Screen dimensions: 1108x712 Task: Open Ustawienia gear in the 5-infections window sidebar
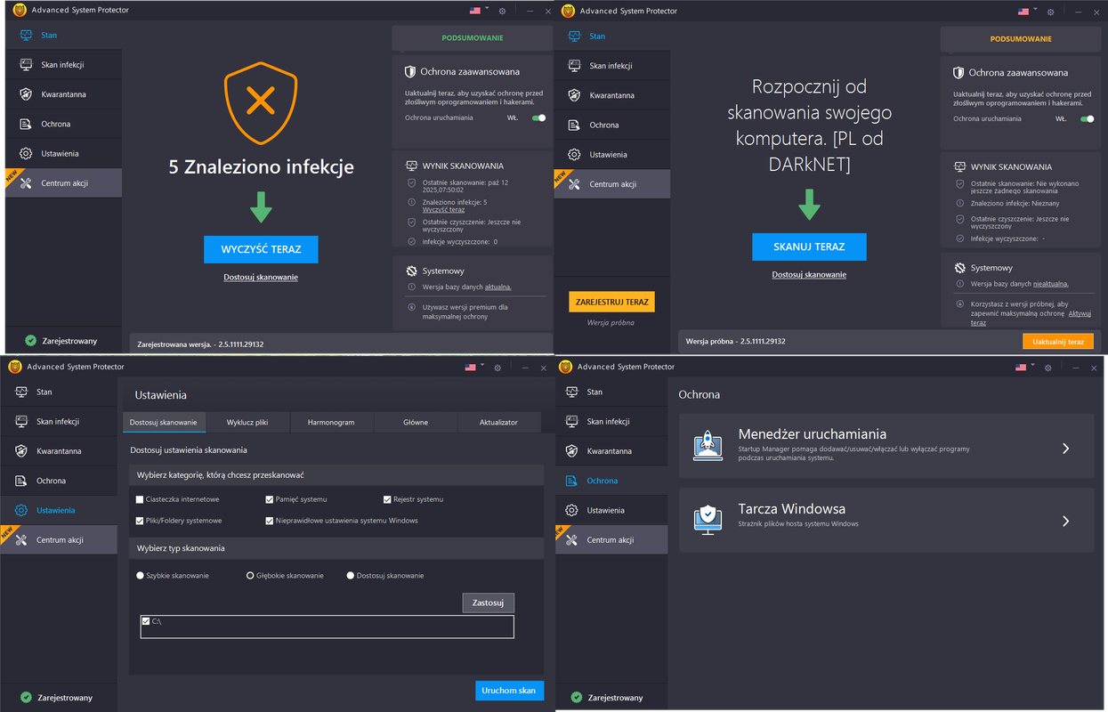[x=26, y=153]
